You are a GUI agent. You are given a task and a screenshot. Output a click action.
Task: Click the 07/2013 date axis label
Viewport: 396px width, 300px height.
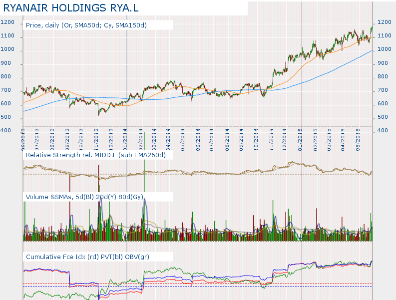pyautogui.click(x=37, y=140)
